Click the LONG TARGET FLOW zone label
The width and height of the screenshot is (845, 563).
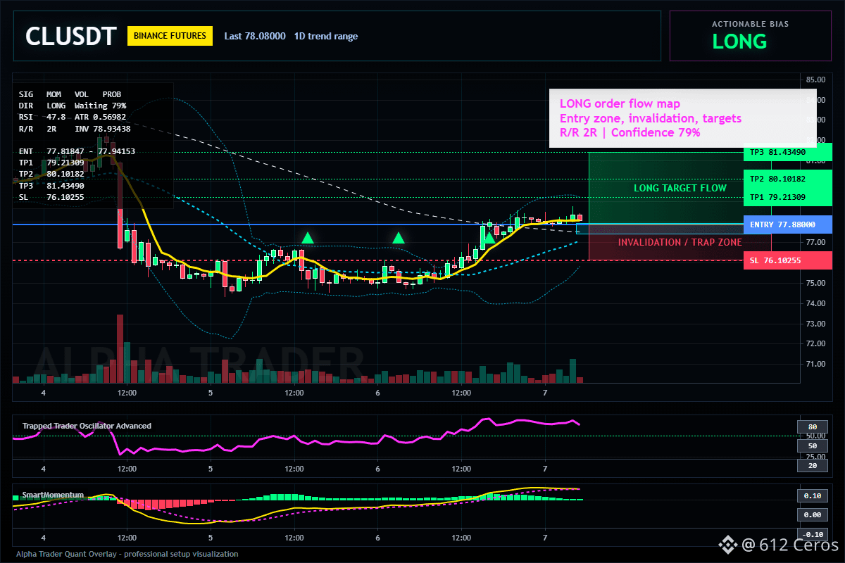[x=680, y=188]
